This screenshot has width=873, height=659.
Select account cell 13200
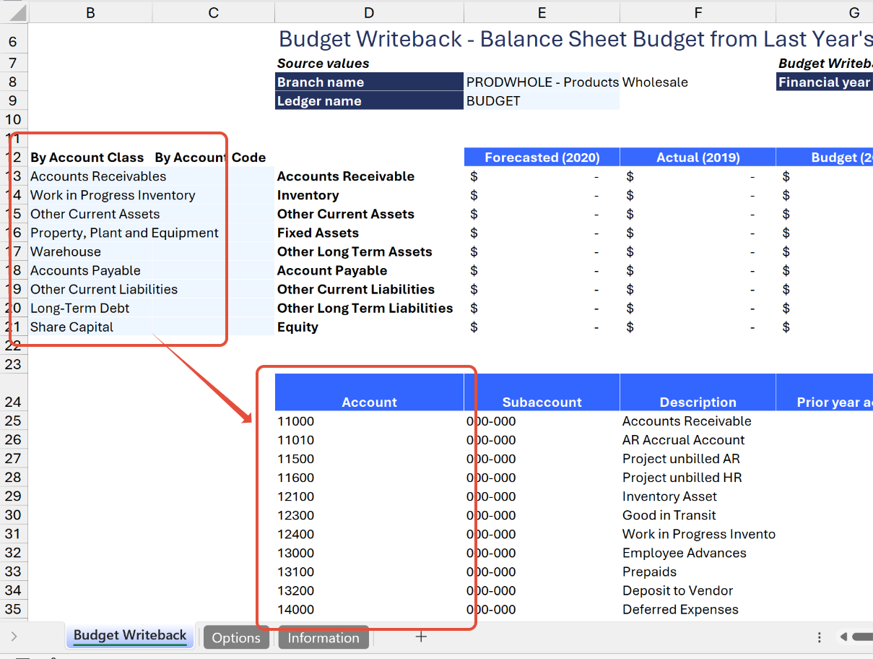369,590
